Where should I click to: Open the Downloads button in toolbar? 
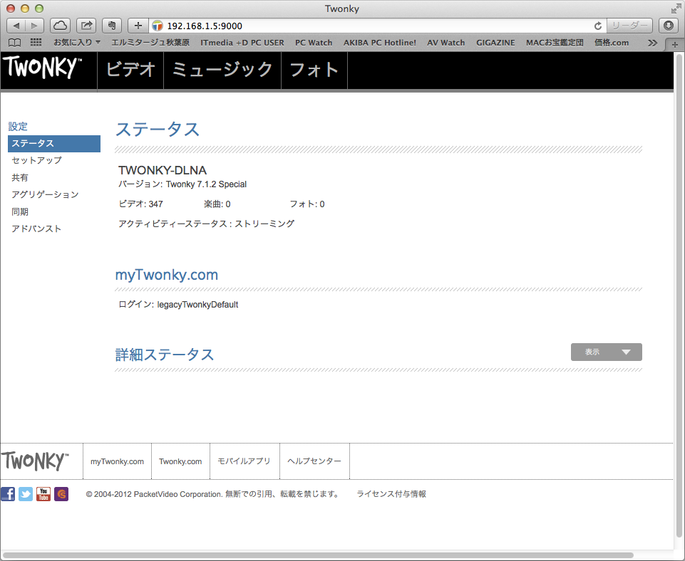pos(669,26)
